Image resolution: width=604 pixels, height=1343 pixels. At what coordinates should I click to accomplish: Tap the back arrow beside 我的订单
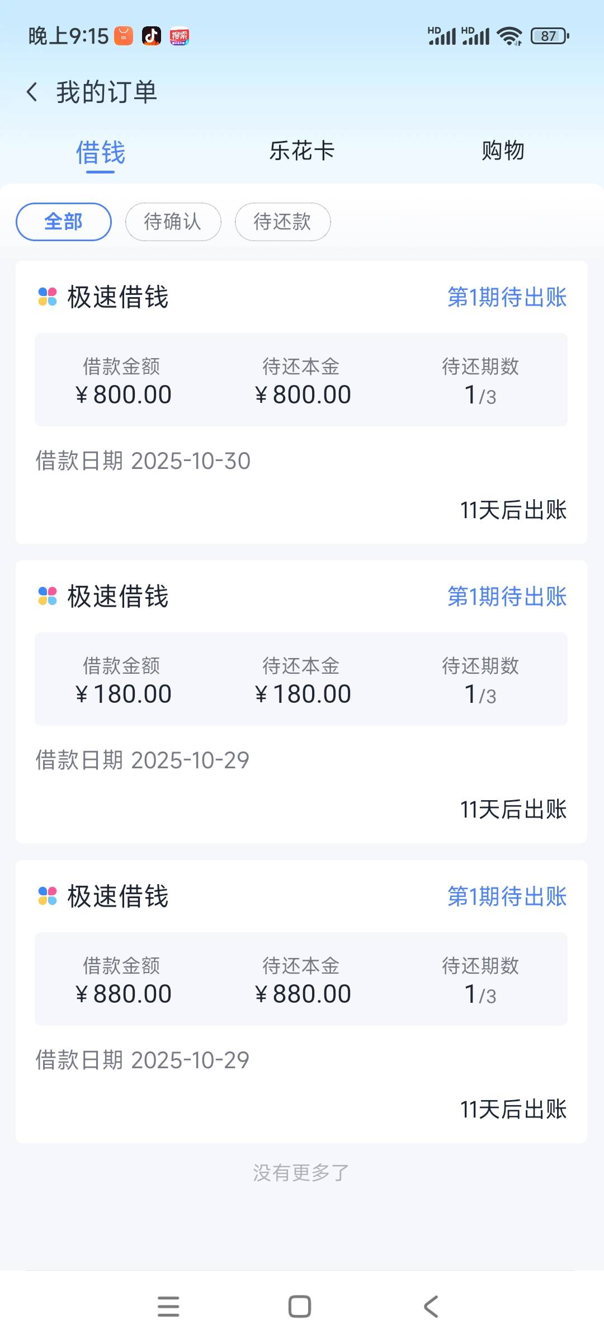(x=32, y=92)
